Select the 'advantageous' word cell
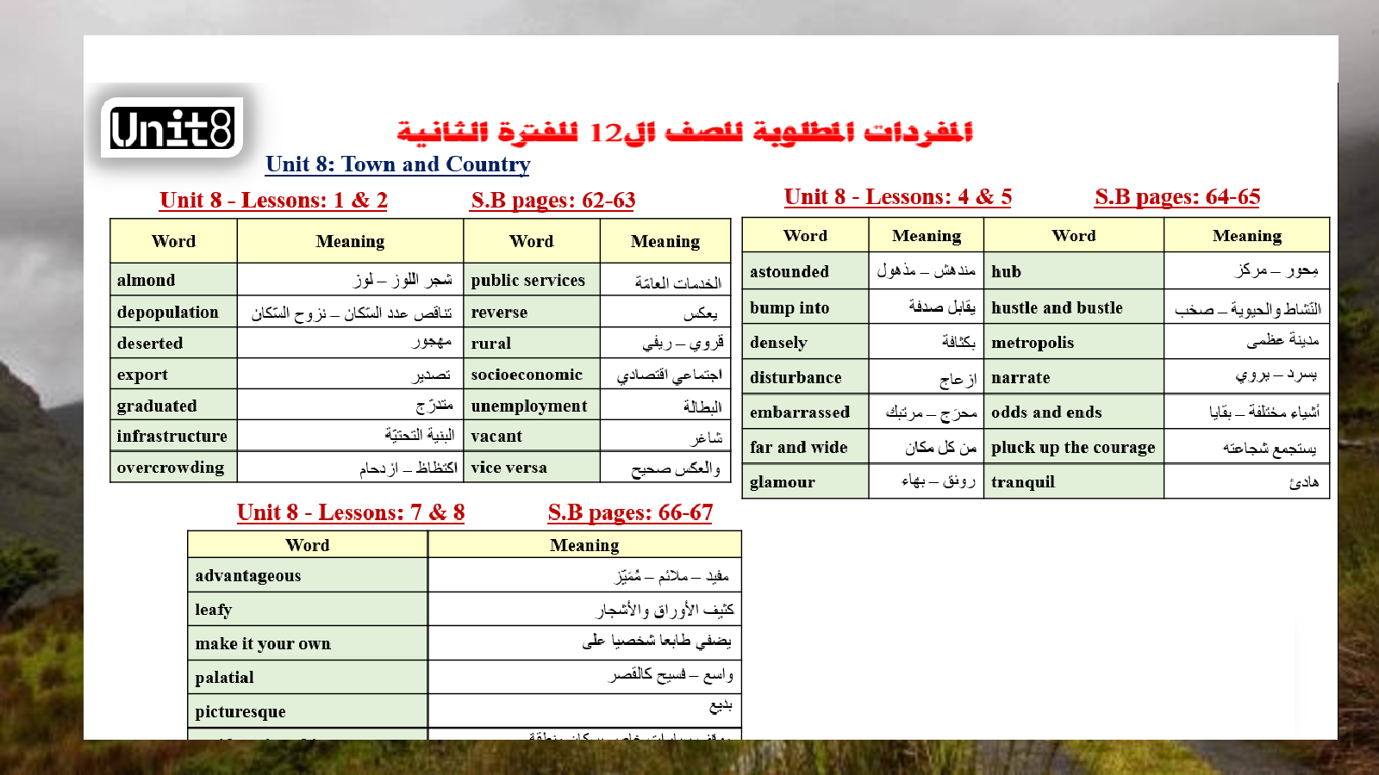 click(x=307, y=575)
